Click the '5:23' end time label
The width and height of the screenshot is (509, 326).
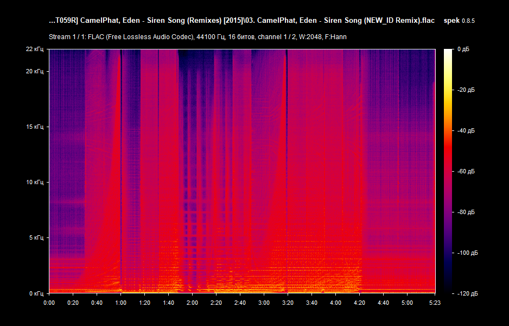[x=435, y=303]
